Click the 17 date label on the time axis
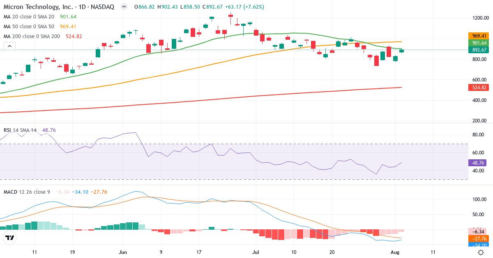Screen dimensions: 493x258 coord(199,252)
